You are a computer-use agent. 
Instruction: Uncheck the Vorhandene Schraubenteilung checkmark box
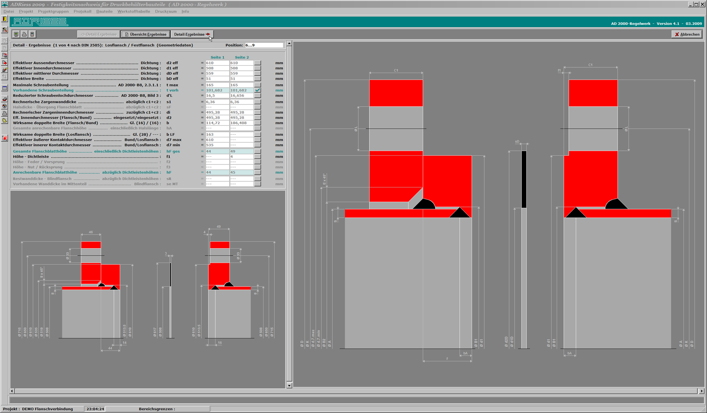258,90
